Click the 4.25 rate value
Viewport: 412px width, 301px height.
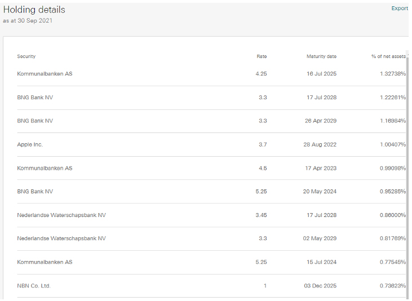pos(261,74)
